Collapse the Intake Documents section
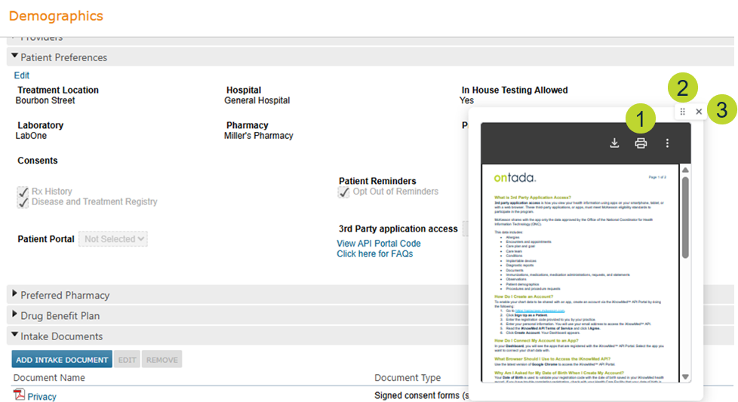 14,336
